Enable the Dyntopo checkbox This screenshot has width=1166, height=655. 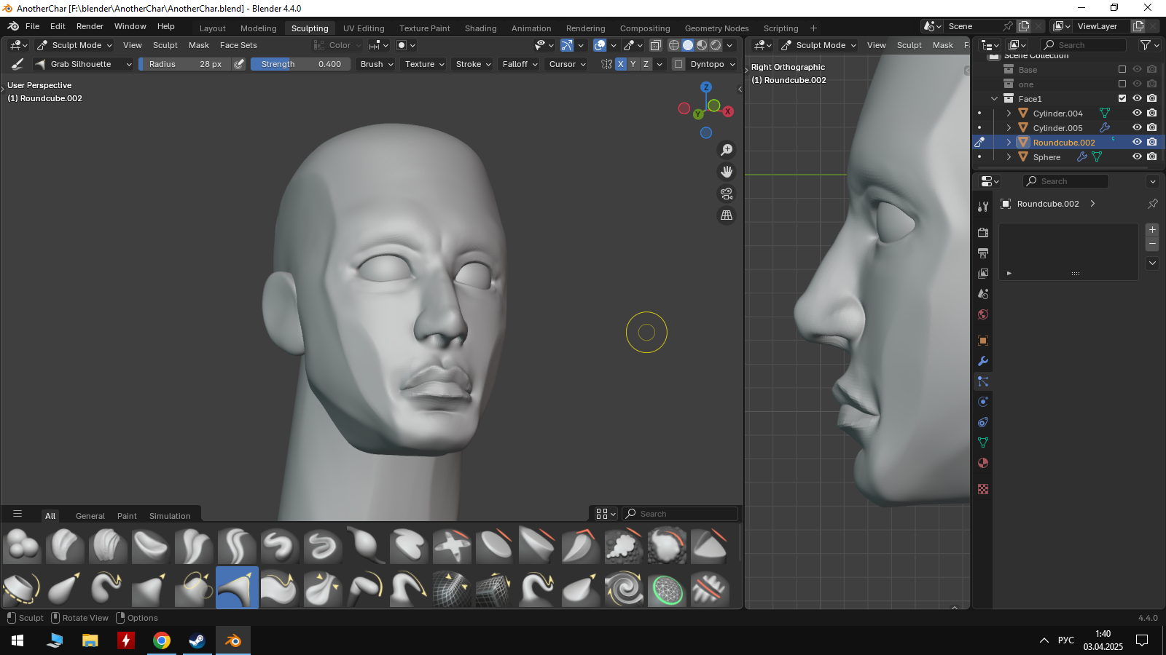click(678, 64)
